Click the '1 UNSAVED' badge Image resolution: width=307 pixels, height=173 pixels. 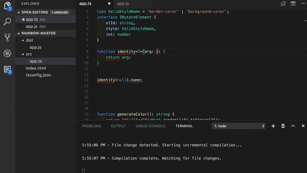coord(59,12)
